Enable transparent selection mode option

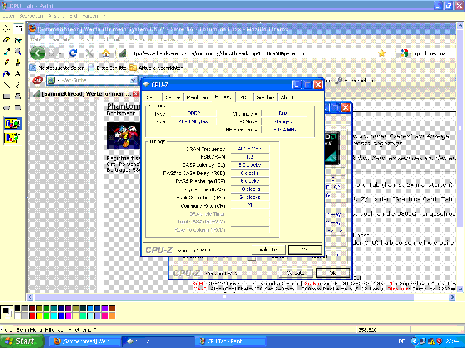tap(12, 138)
